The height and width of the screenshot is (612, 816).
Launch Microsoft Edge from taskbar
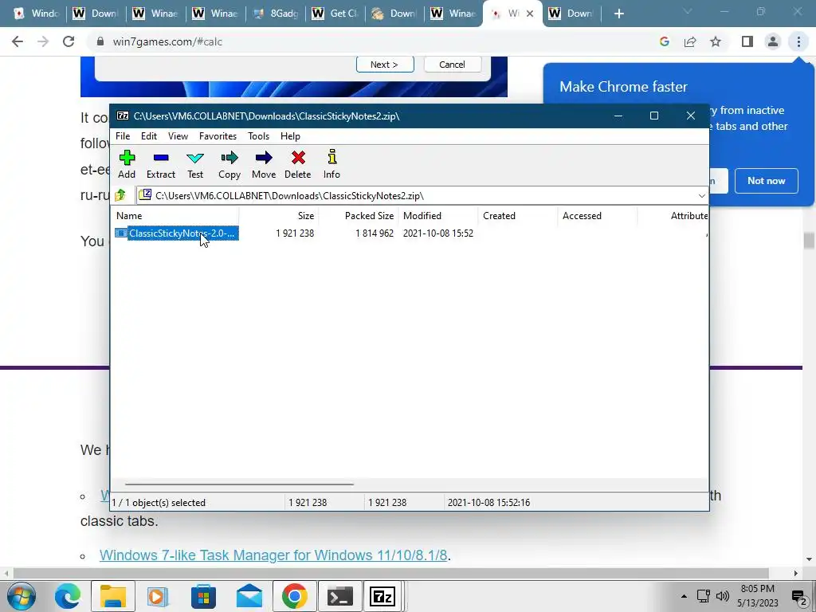pyautogui.click(x=68, y=596)
